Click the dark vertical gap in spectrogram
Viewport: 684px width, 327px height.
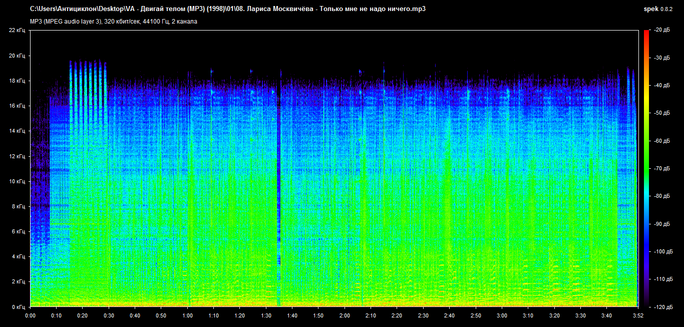pyautogui.click(x=278, y=200)
